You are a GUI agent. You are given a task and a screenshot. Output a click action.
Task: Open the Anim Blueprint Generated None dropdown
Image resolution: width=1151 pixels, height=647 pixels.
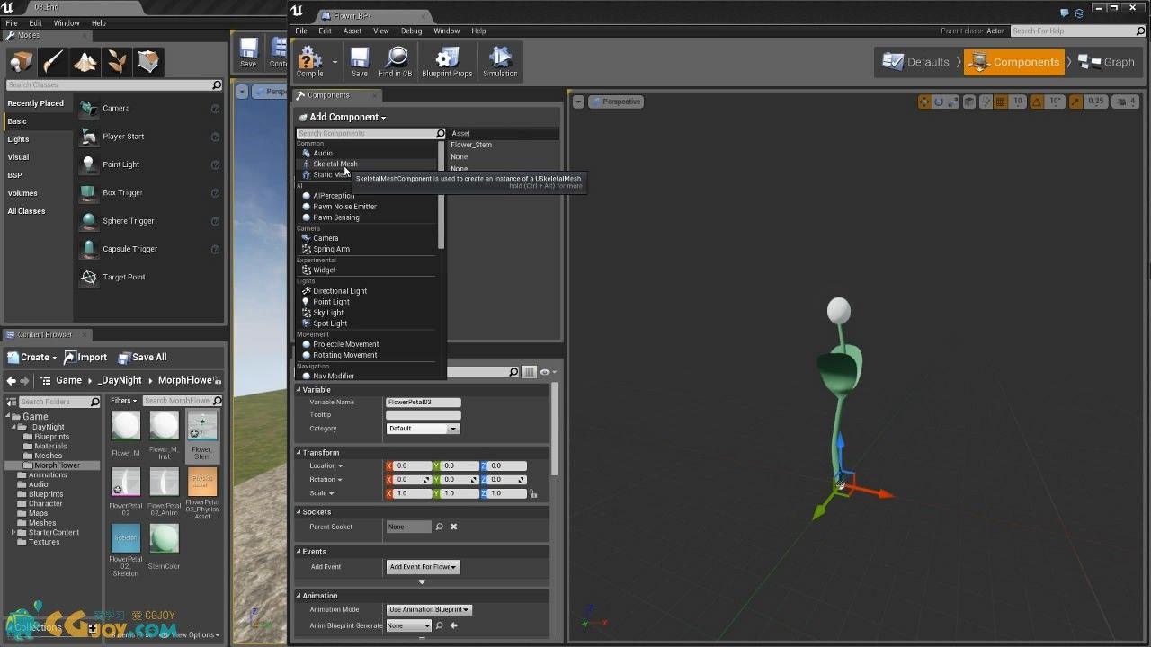408,625
